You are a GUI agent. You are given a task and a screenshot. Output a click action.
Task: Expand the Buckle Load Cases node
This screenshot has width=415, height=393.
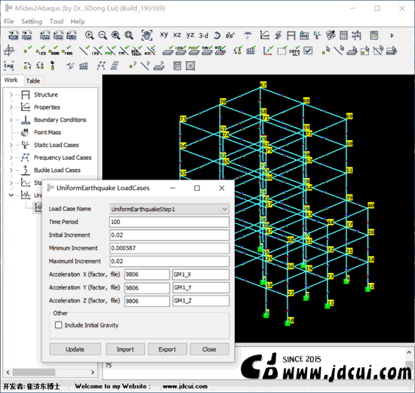(x=11, y=170)
